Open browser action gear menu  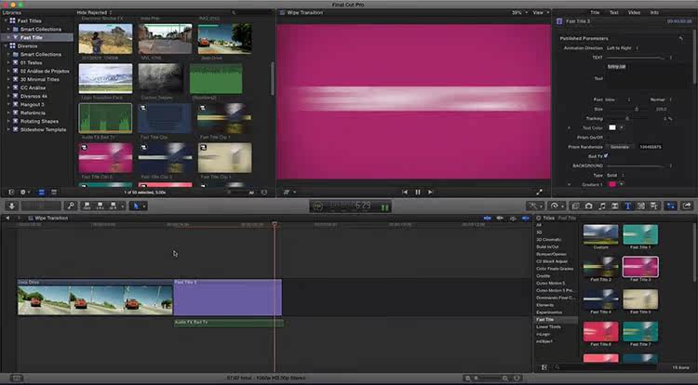tap(24, 192)
